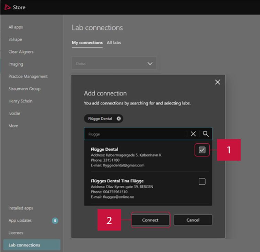Image resolution: width=260 pixels, height=252 pixels.
Task: Remove the Flügge Dental chip
Action: [119, 119]
